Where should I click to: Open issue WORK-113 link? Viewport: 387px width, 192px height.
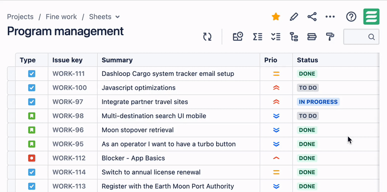69,186
